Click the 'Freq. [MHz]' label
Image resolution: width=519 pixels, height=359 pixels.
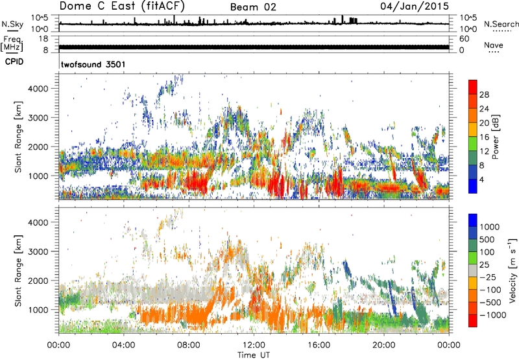[12, 44]
